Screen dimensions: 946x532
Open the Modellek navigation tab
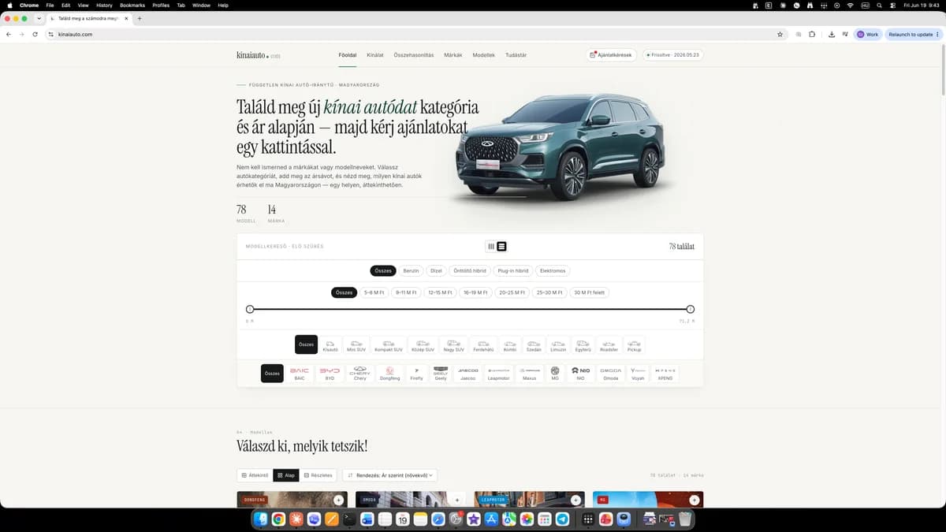[484, 55]
